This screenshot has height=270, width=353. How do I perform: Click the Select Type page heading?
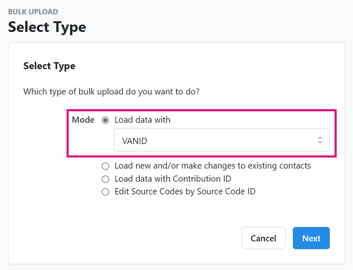coord(47,27)
